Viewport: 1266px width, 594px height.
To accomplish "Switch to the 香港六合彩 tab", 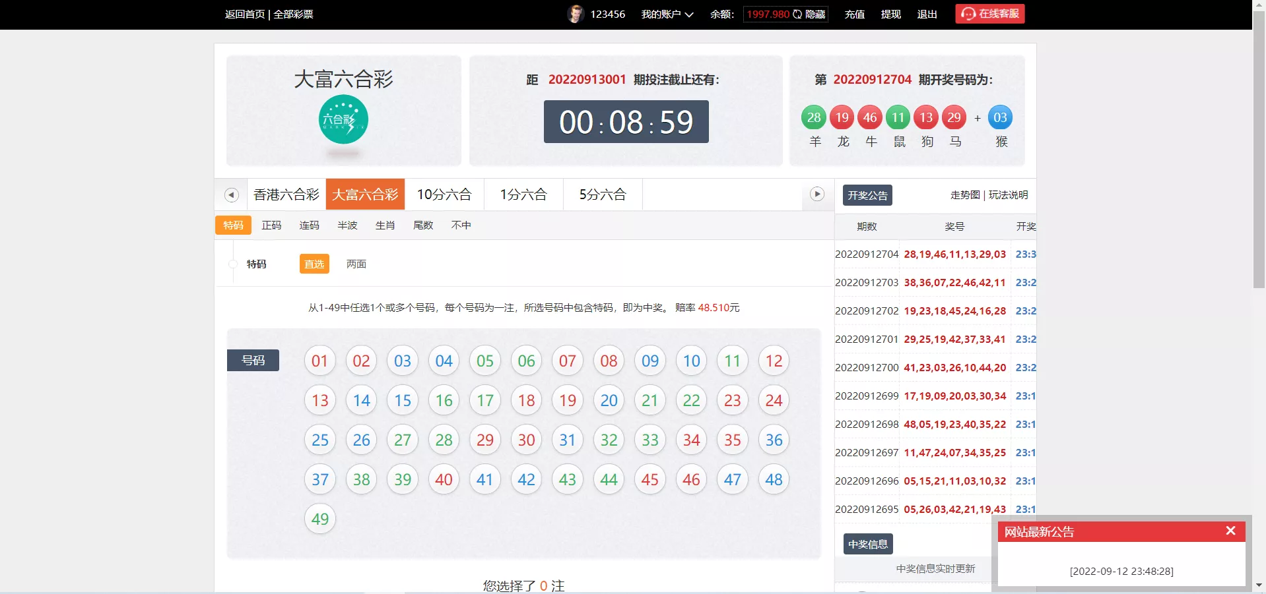I will (285, 194).
